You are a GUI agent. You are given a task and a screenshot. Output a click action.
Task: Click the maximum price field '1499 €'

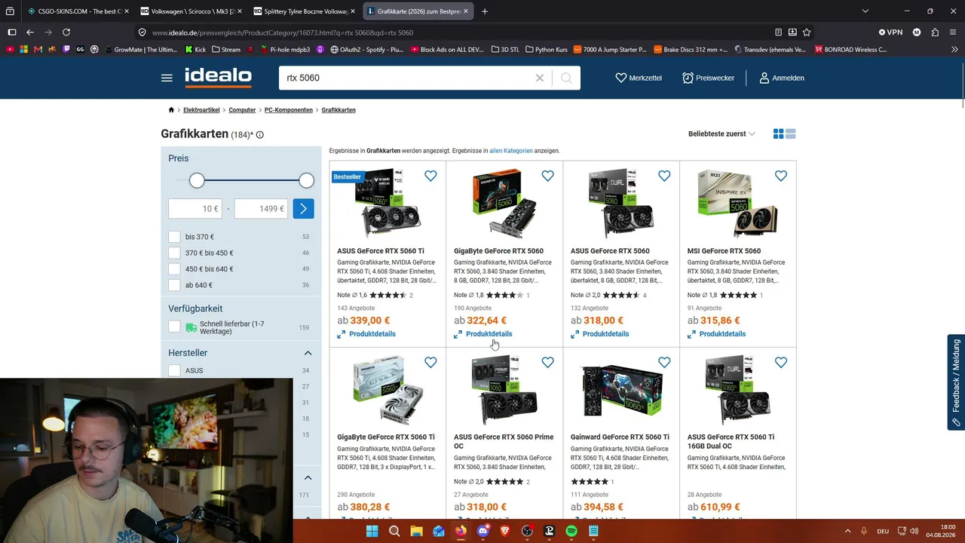coord(261,209)
